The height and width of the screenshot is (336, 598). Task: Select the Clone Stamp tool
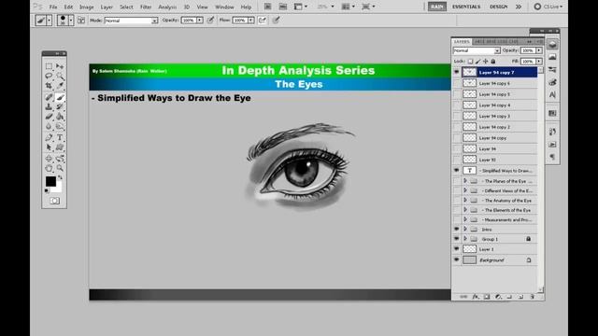point(49,107)
